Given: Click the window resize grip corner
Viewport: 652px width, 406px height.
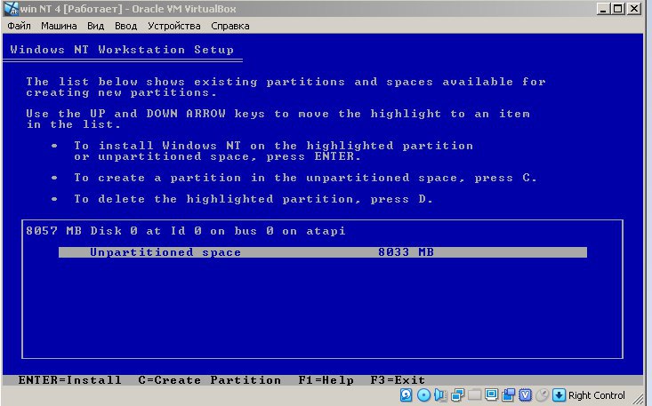Looking at the screenshot, I should click(x=637, y=398).
